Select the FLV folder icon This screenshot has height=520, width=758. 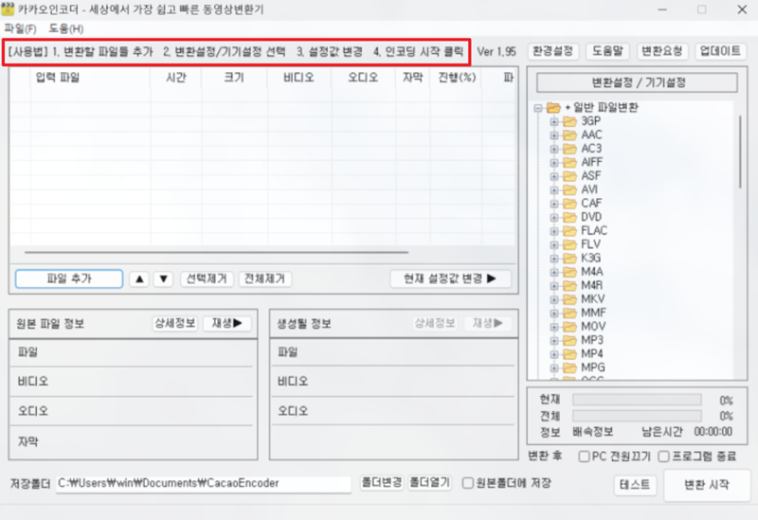coord(570,244)
